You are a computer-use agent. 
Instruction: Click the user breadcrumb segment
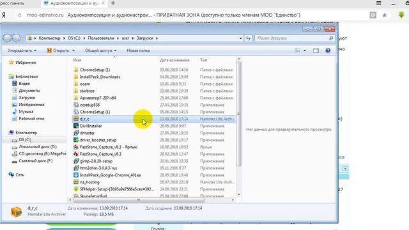coord(125,38)
